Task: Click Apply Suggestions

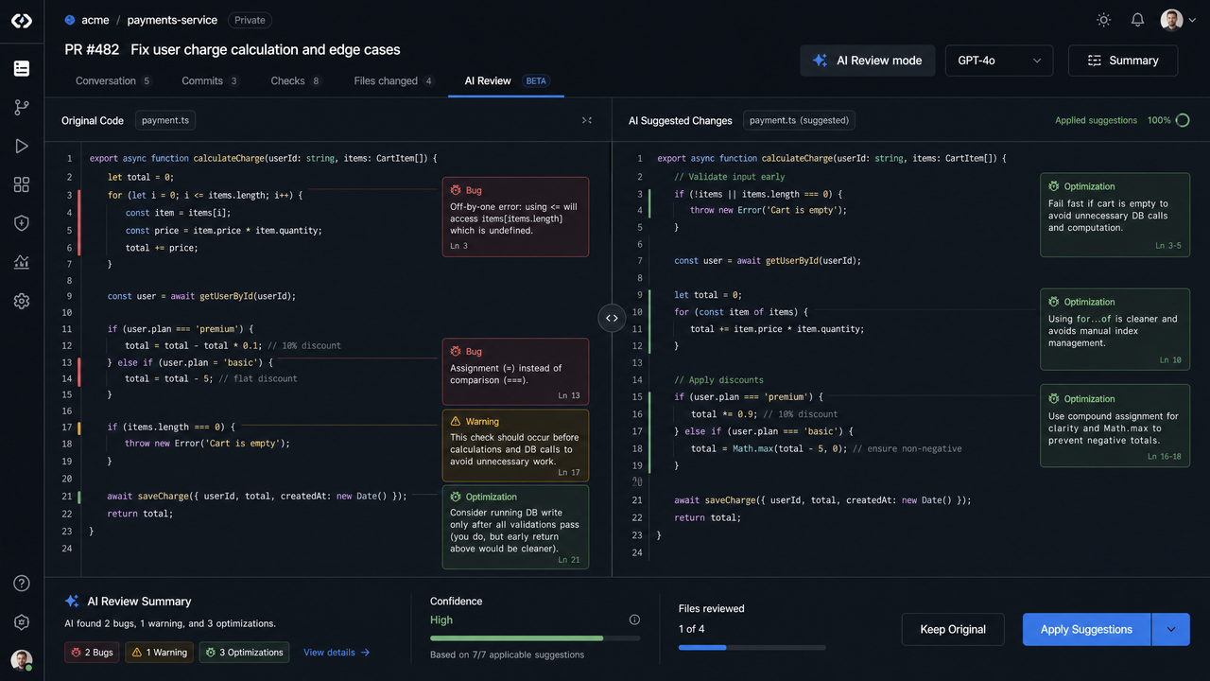Action: pyautogui.click(x=1086, y=629)
